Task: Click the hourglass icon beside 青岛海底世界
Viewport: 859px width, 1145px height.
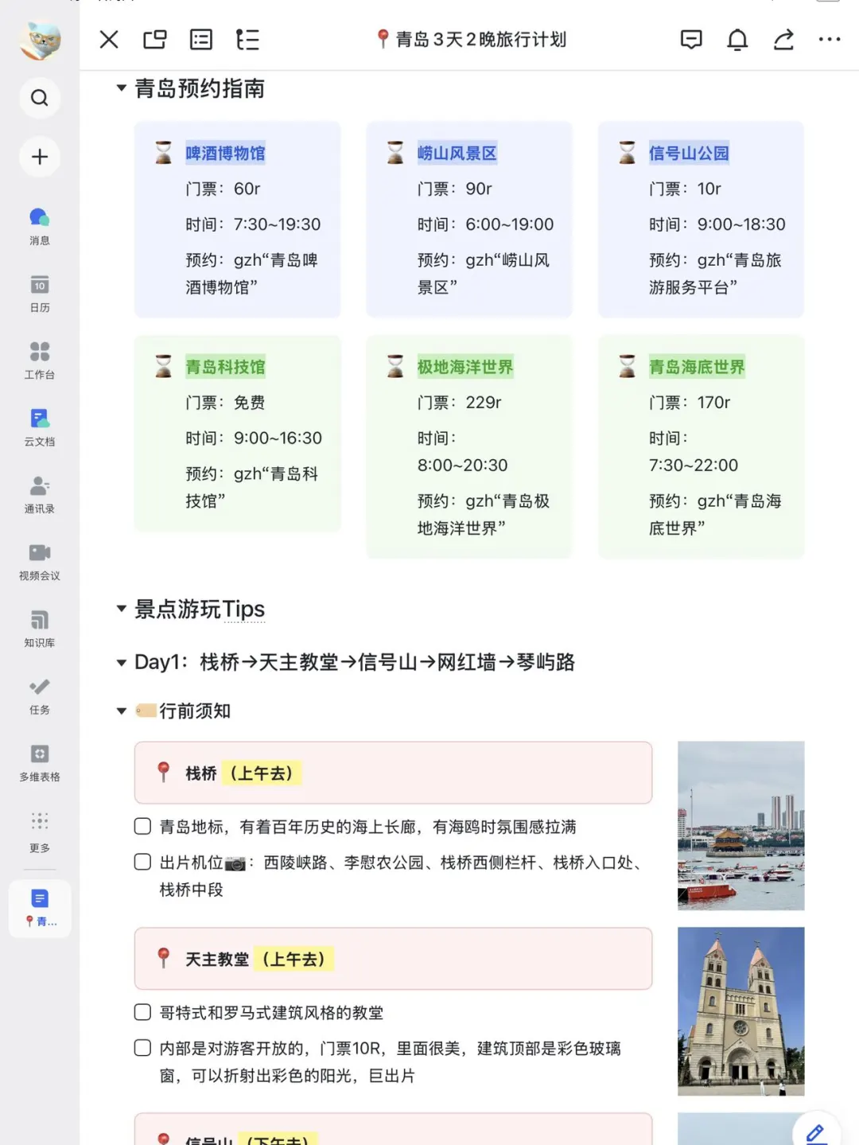Action: click(x=627, y=366)
